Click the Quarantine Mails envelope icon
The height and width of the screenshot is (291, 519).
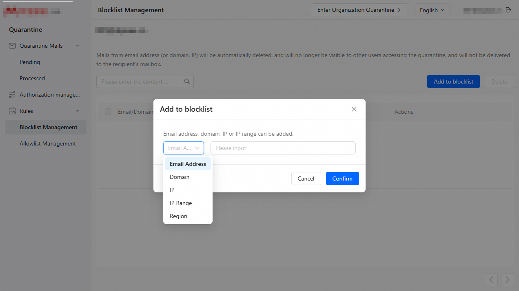coord(12,46)
